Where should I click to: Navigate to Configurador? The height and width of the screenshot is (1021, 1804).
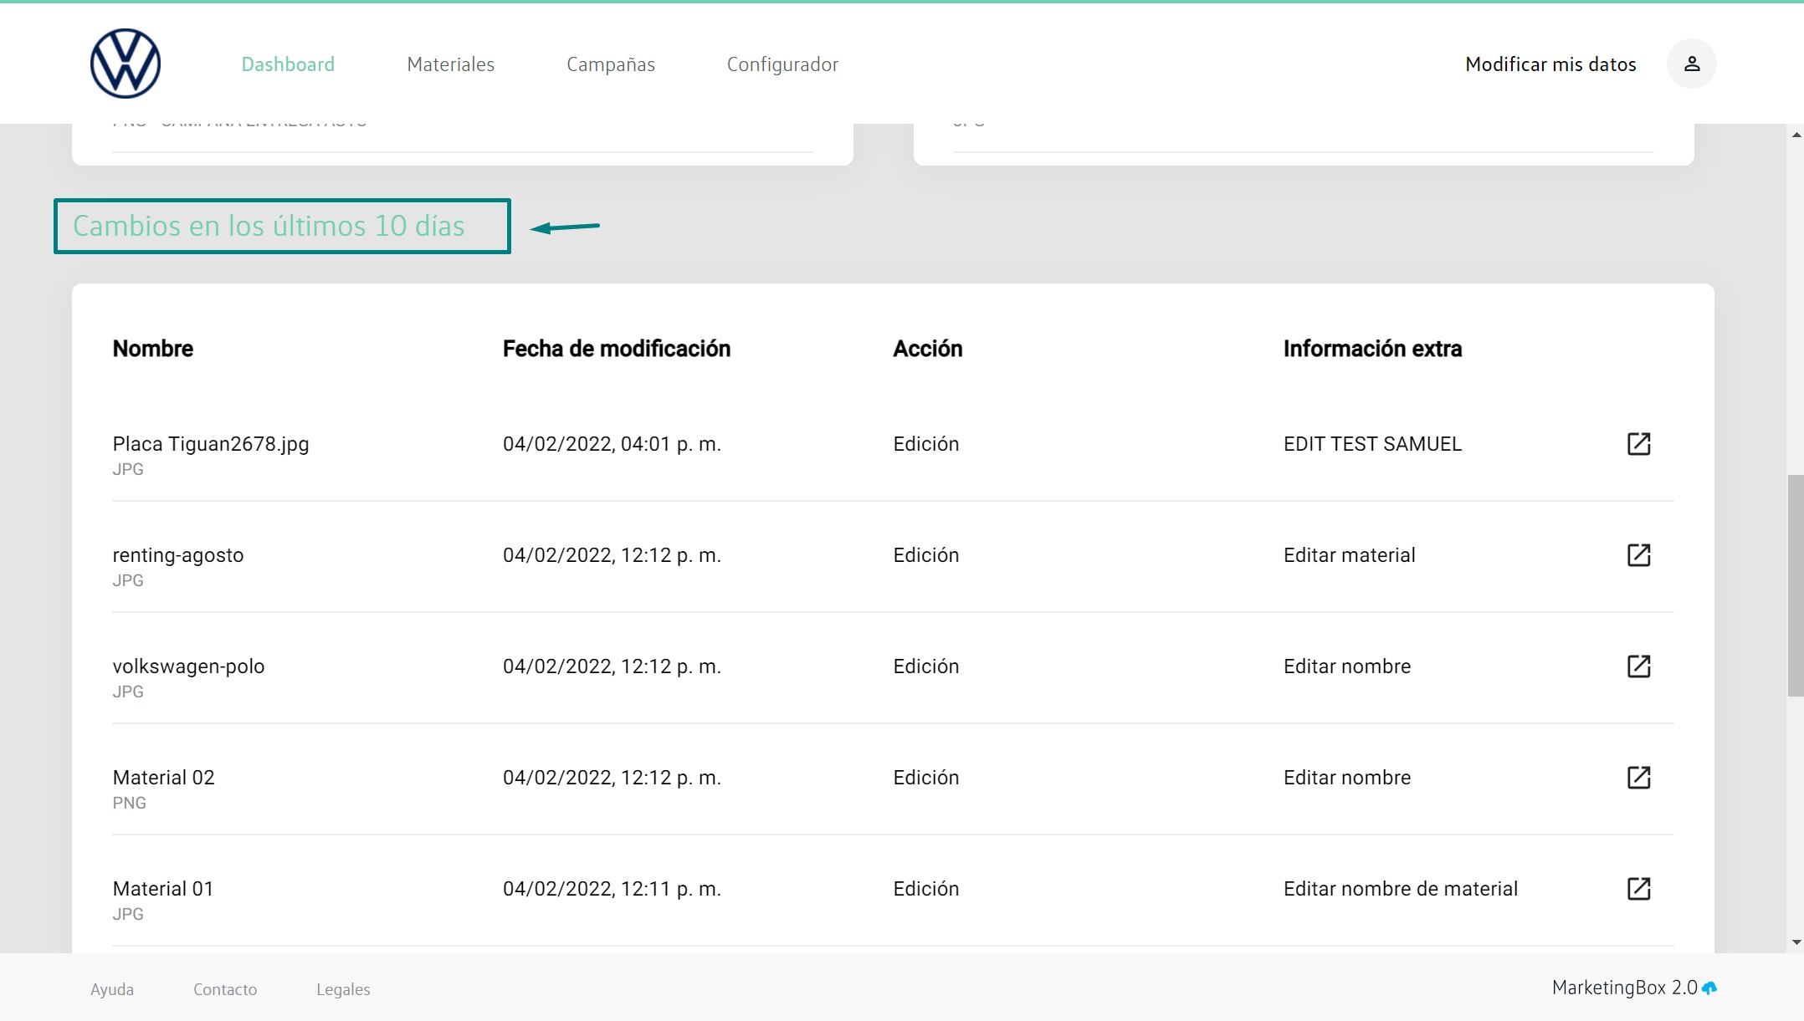782,64
